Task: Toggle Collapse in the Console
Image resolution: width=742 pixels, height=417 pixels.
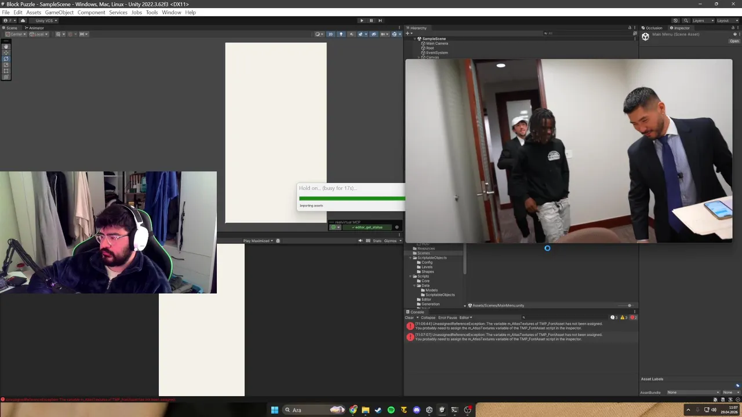Action: [x=428, y=317]
